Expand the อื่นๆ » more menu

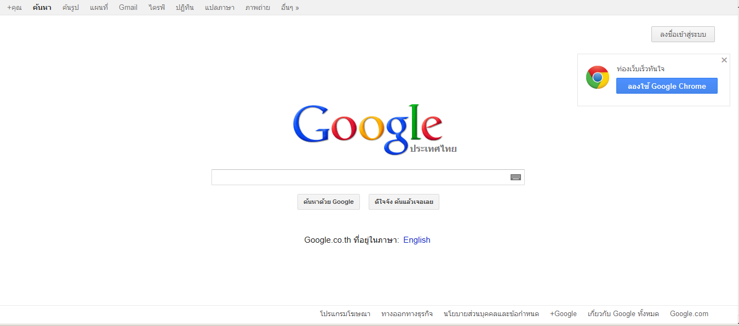290,8
